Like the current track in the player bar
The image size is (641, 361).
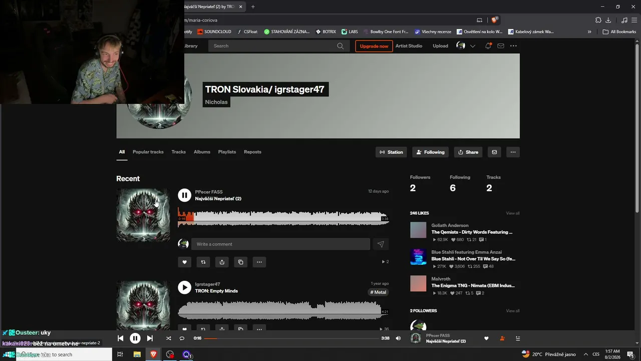tap(486, 338)
